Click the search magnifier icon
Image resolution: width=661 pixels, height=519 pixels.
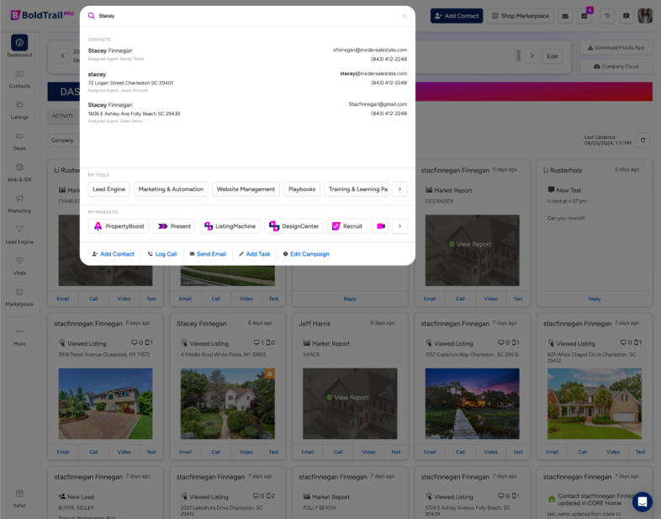click(91, 16)
